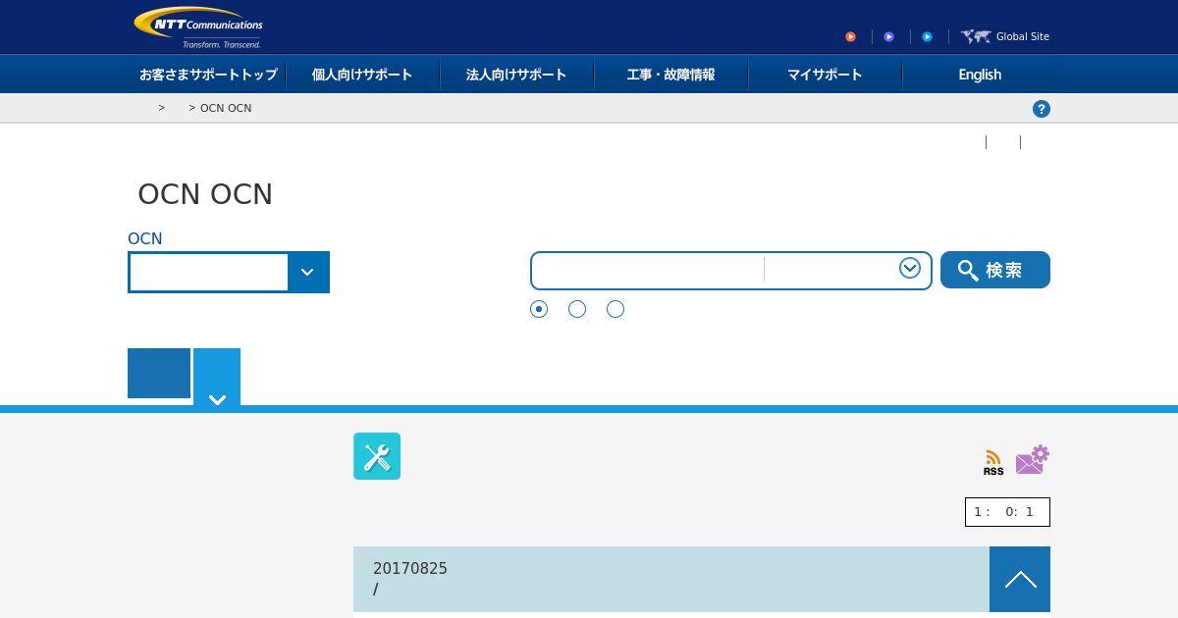Open お客さまサポートトップ menu
Image resolution: width=1178 pixels, height=618 pixels.
click(208, 75)
